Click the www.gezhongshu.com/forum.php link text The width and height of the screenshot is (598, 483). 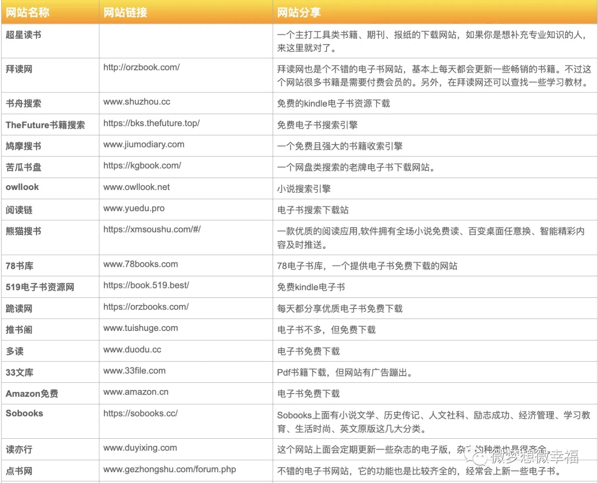(170, 469)
